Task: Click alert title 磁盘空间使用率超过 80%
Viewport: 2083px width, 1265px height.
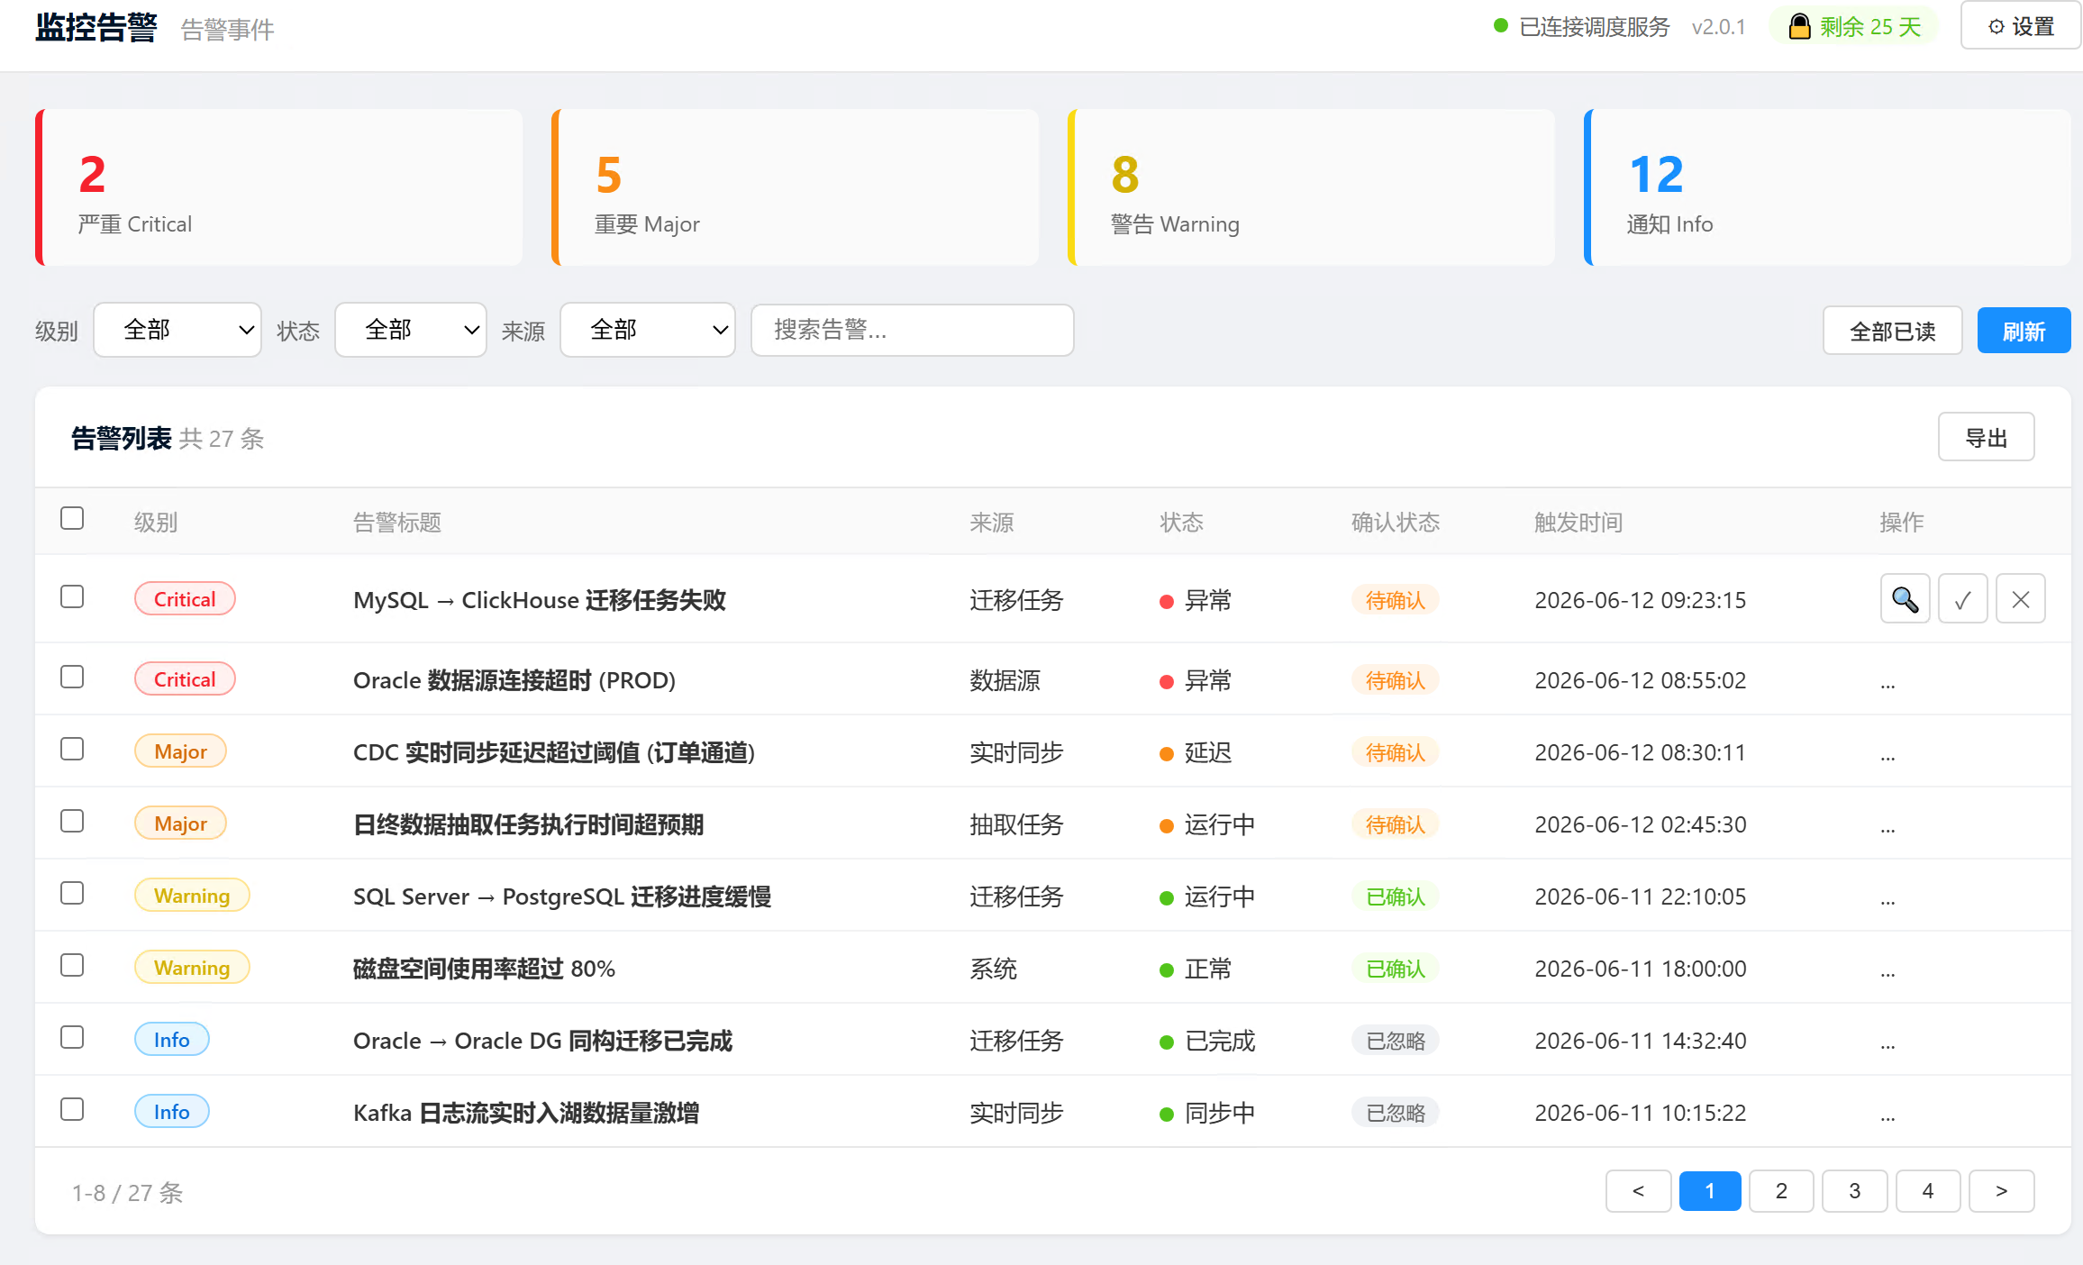Action: pos(484,969)
